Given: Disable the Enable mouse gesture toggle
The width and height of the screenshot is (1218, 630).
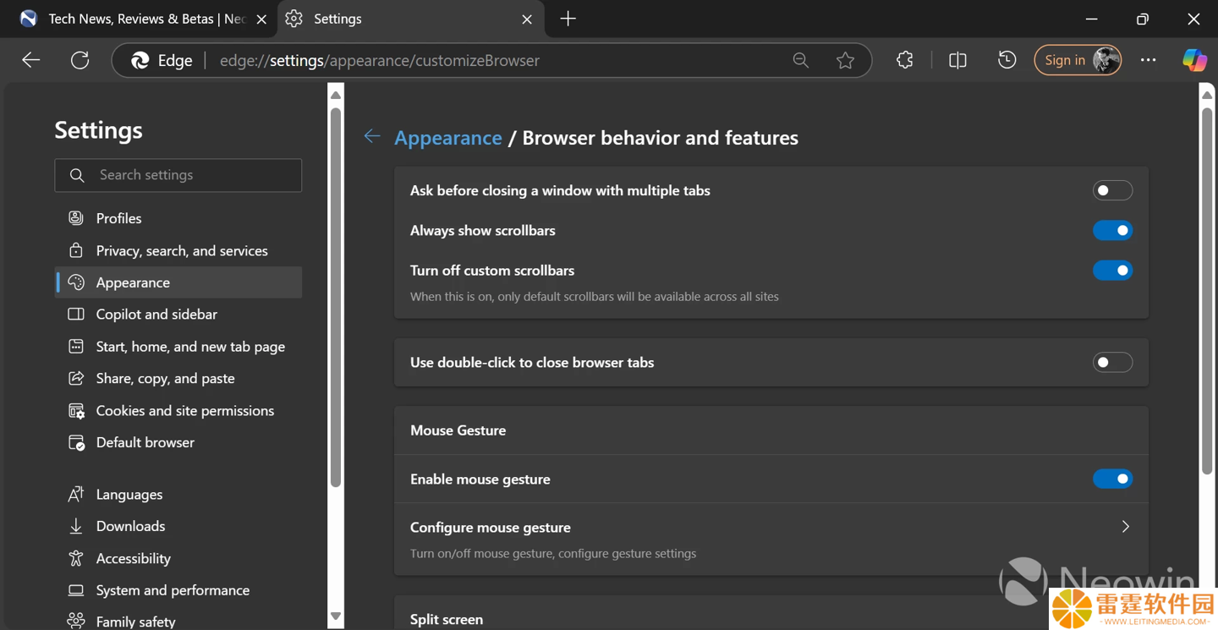Looking at the screenshot, I should click(x=1112, y=479).
